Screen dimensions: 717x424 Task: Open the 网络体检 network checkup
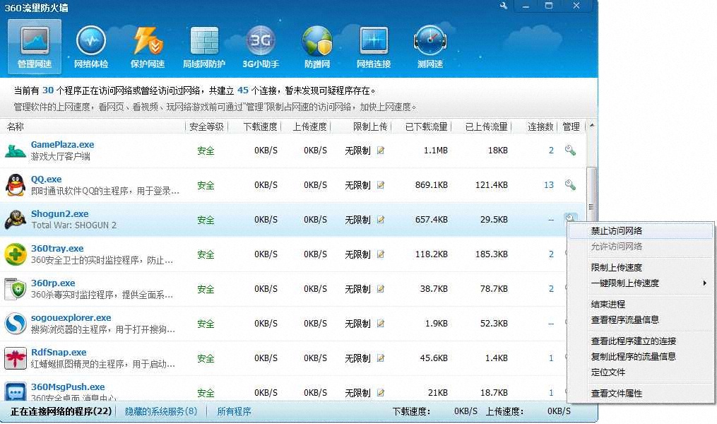pos(91,47)
